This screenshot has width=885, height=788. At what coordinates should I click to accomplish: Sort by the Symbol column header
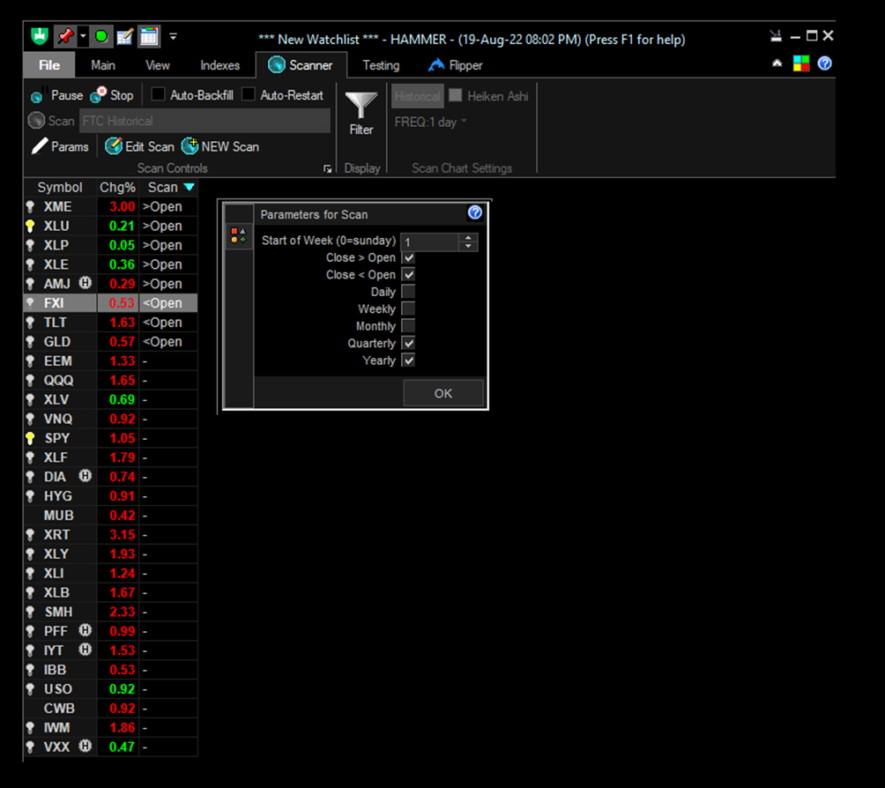(x=60, y=188)
